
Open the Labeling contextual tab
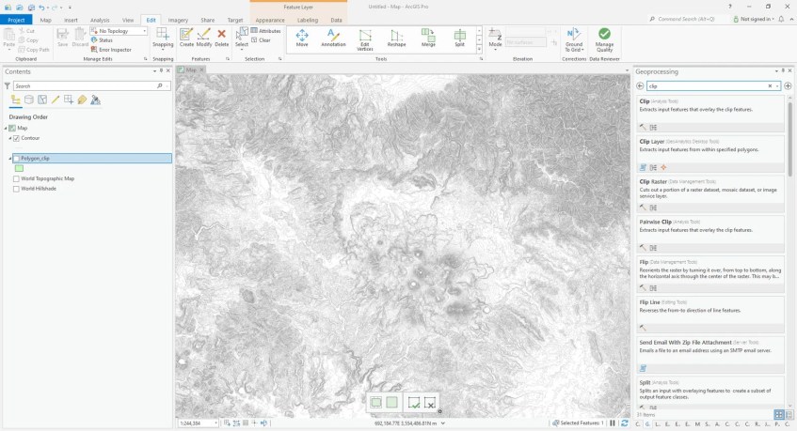308,20
